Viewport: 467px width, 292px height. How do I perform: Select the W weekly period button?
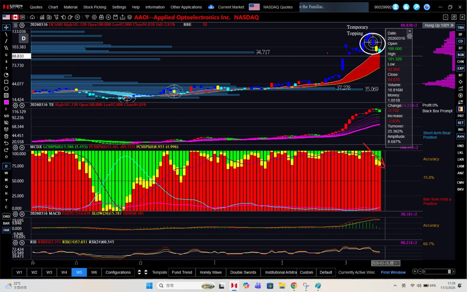coord(6,173)
